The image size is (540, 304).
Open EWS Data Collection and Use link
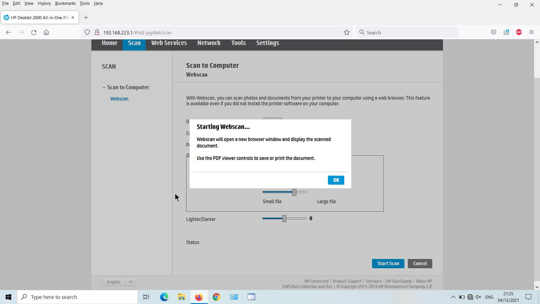[307, 287]
